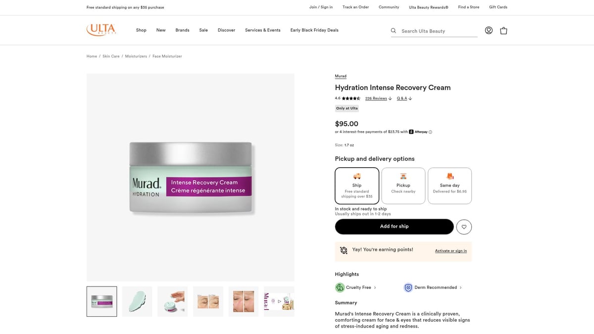This screenshot has height=334, width=594.
Task: Click the Ulta Beauty logo
Action: point(101,30)
